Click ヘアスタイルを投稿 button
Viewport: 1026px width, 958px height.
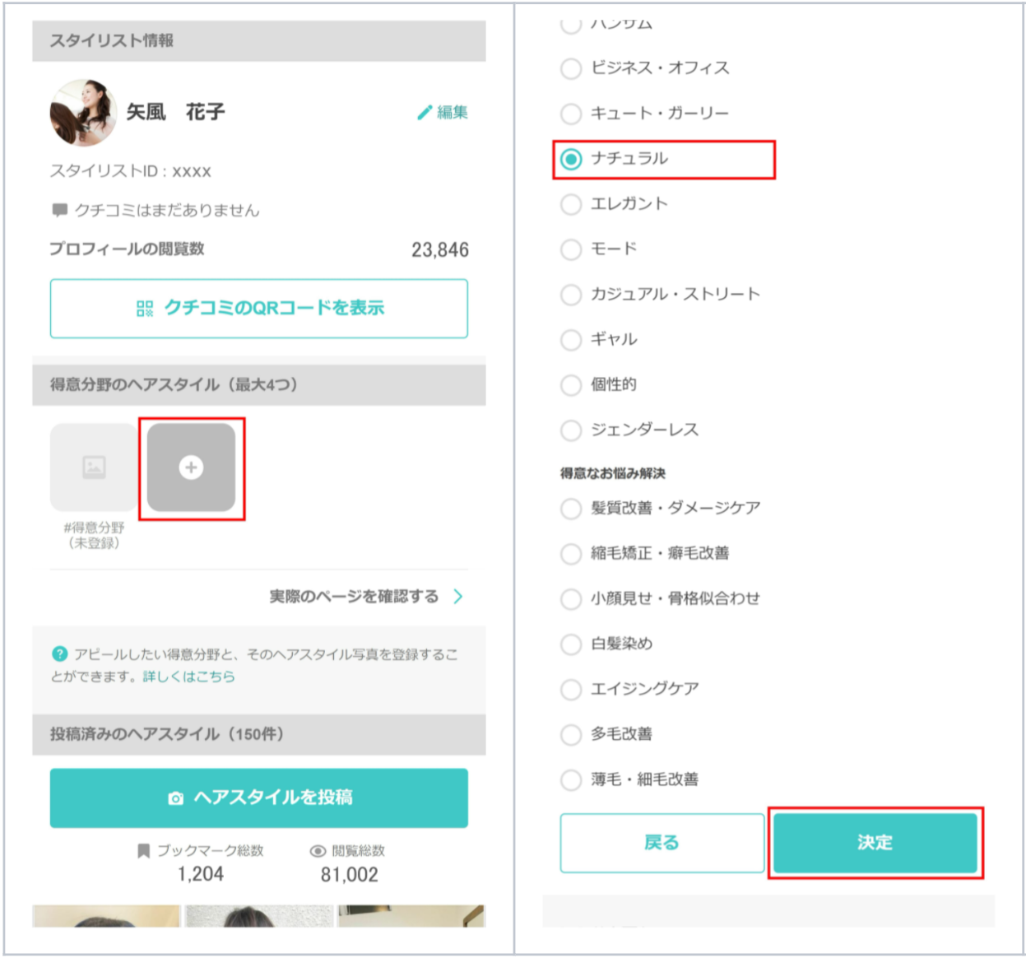click(259, 798)
